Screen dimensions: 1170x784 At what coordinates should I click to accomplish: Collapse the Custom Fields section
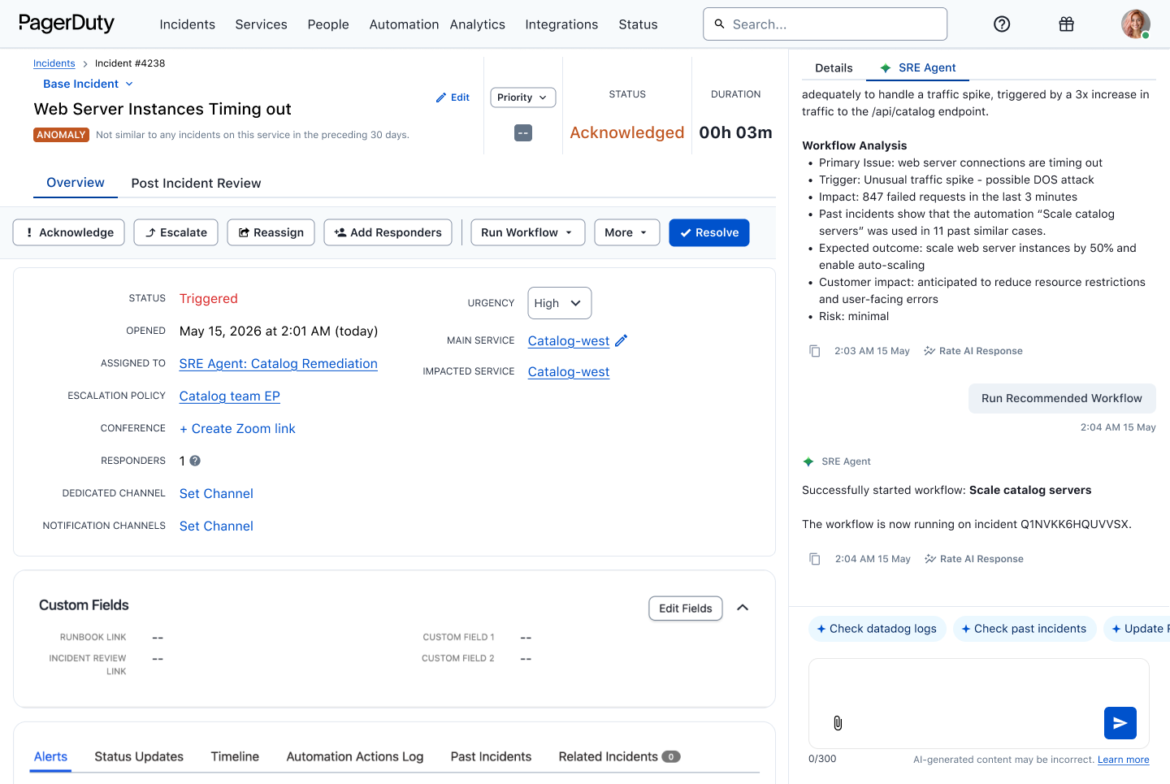pos(743,608)
